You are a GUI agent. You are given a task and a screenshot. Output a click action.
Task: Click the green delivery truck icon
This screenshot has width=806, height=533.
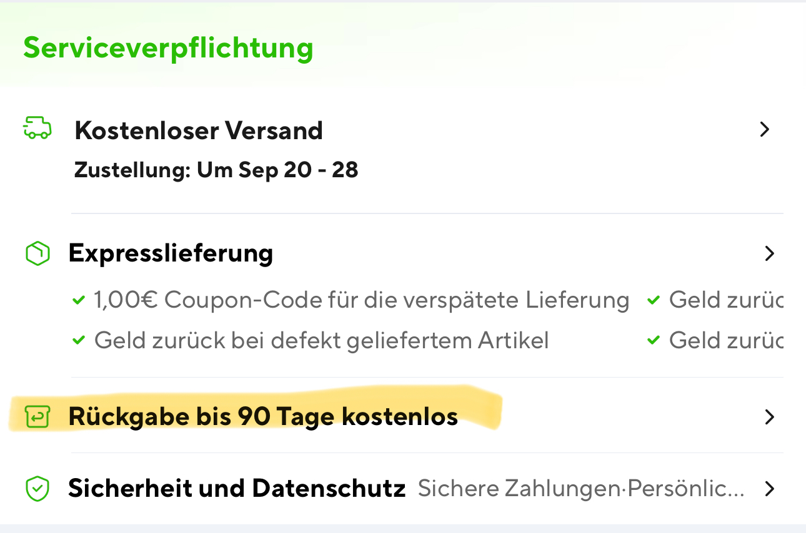click(x=37, y=129)
